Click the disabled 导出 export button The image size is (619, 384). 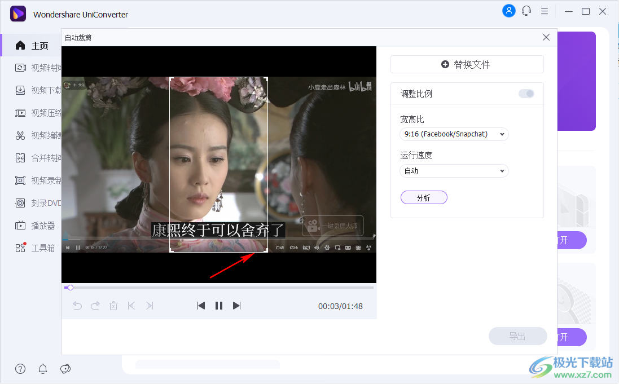pyautogui.click(x=517, y=336)
